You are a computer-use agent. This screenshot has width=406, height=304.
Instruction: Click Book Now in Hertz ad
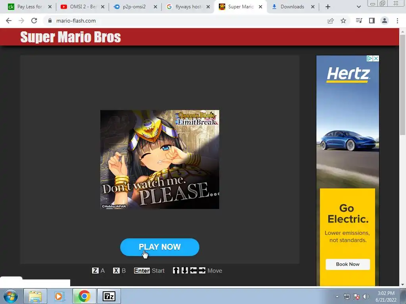pos(347,264)
